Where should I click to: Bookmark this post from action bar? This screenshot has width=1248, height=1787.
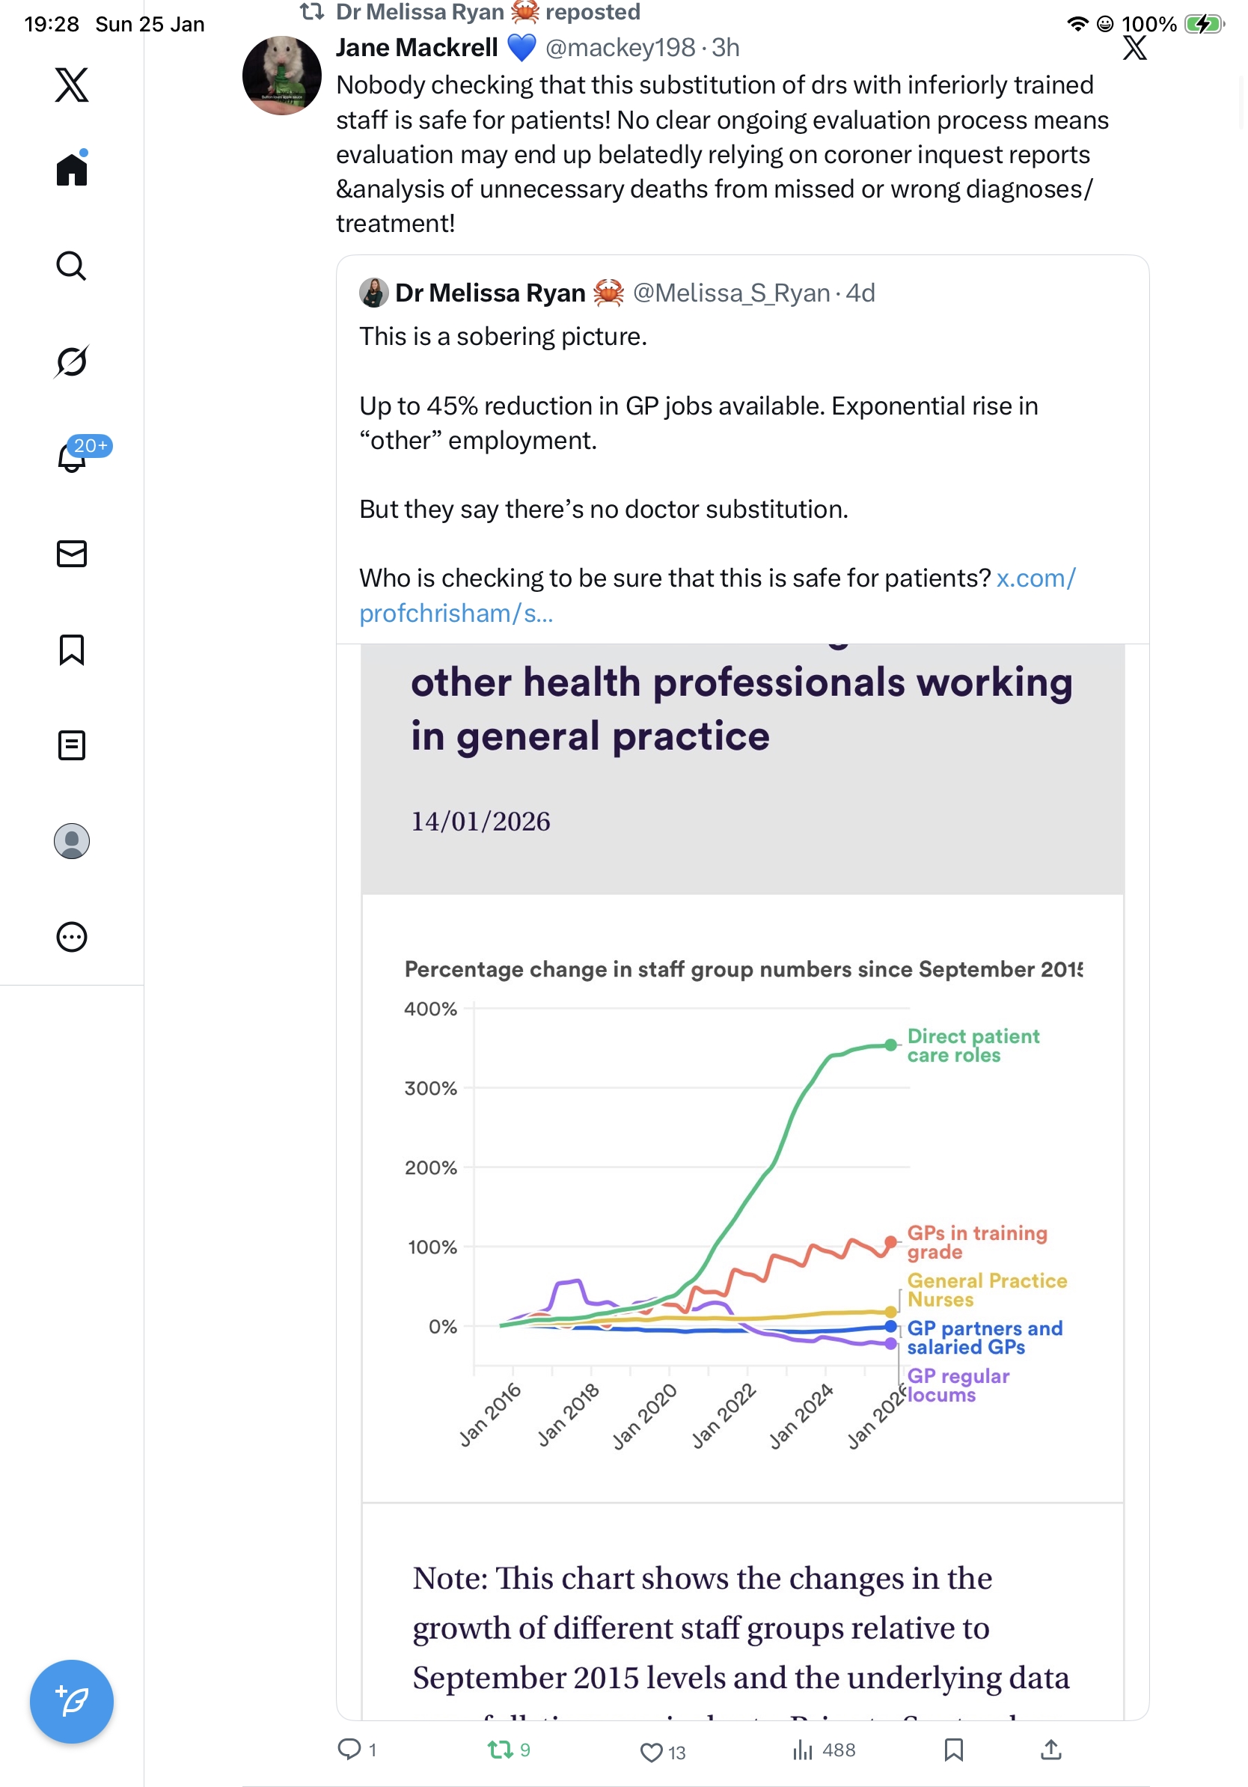[954, 1750]
